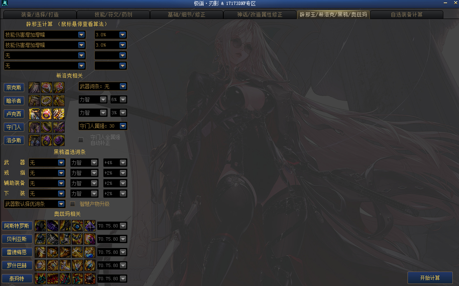Open first 技能伤害增加增幅 dropdown
This screenshot has height=286, width=459.
click(45, 35)
